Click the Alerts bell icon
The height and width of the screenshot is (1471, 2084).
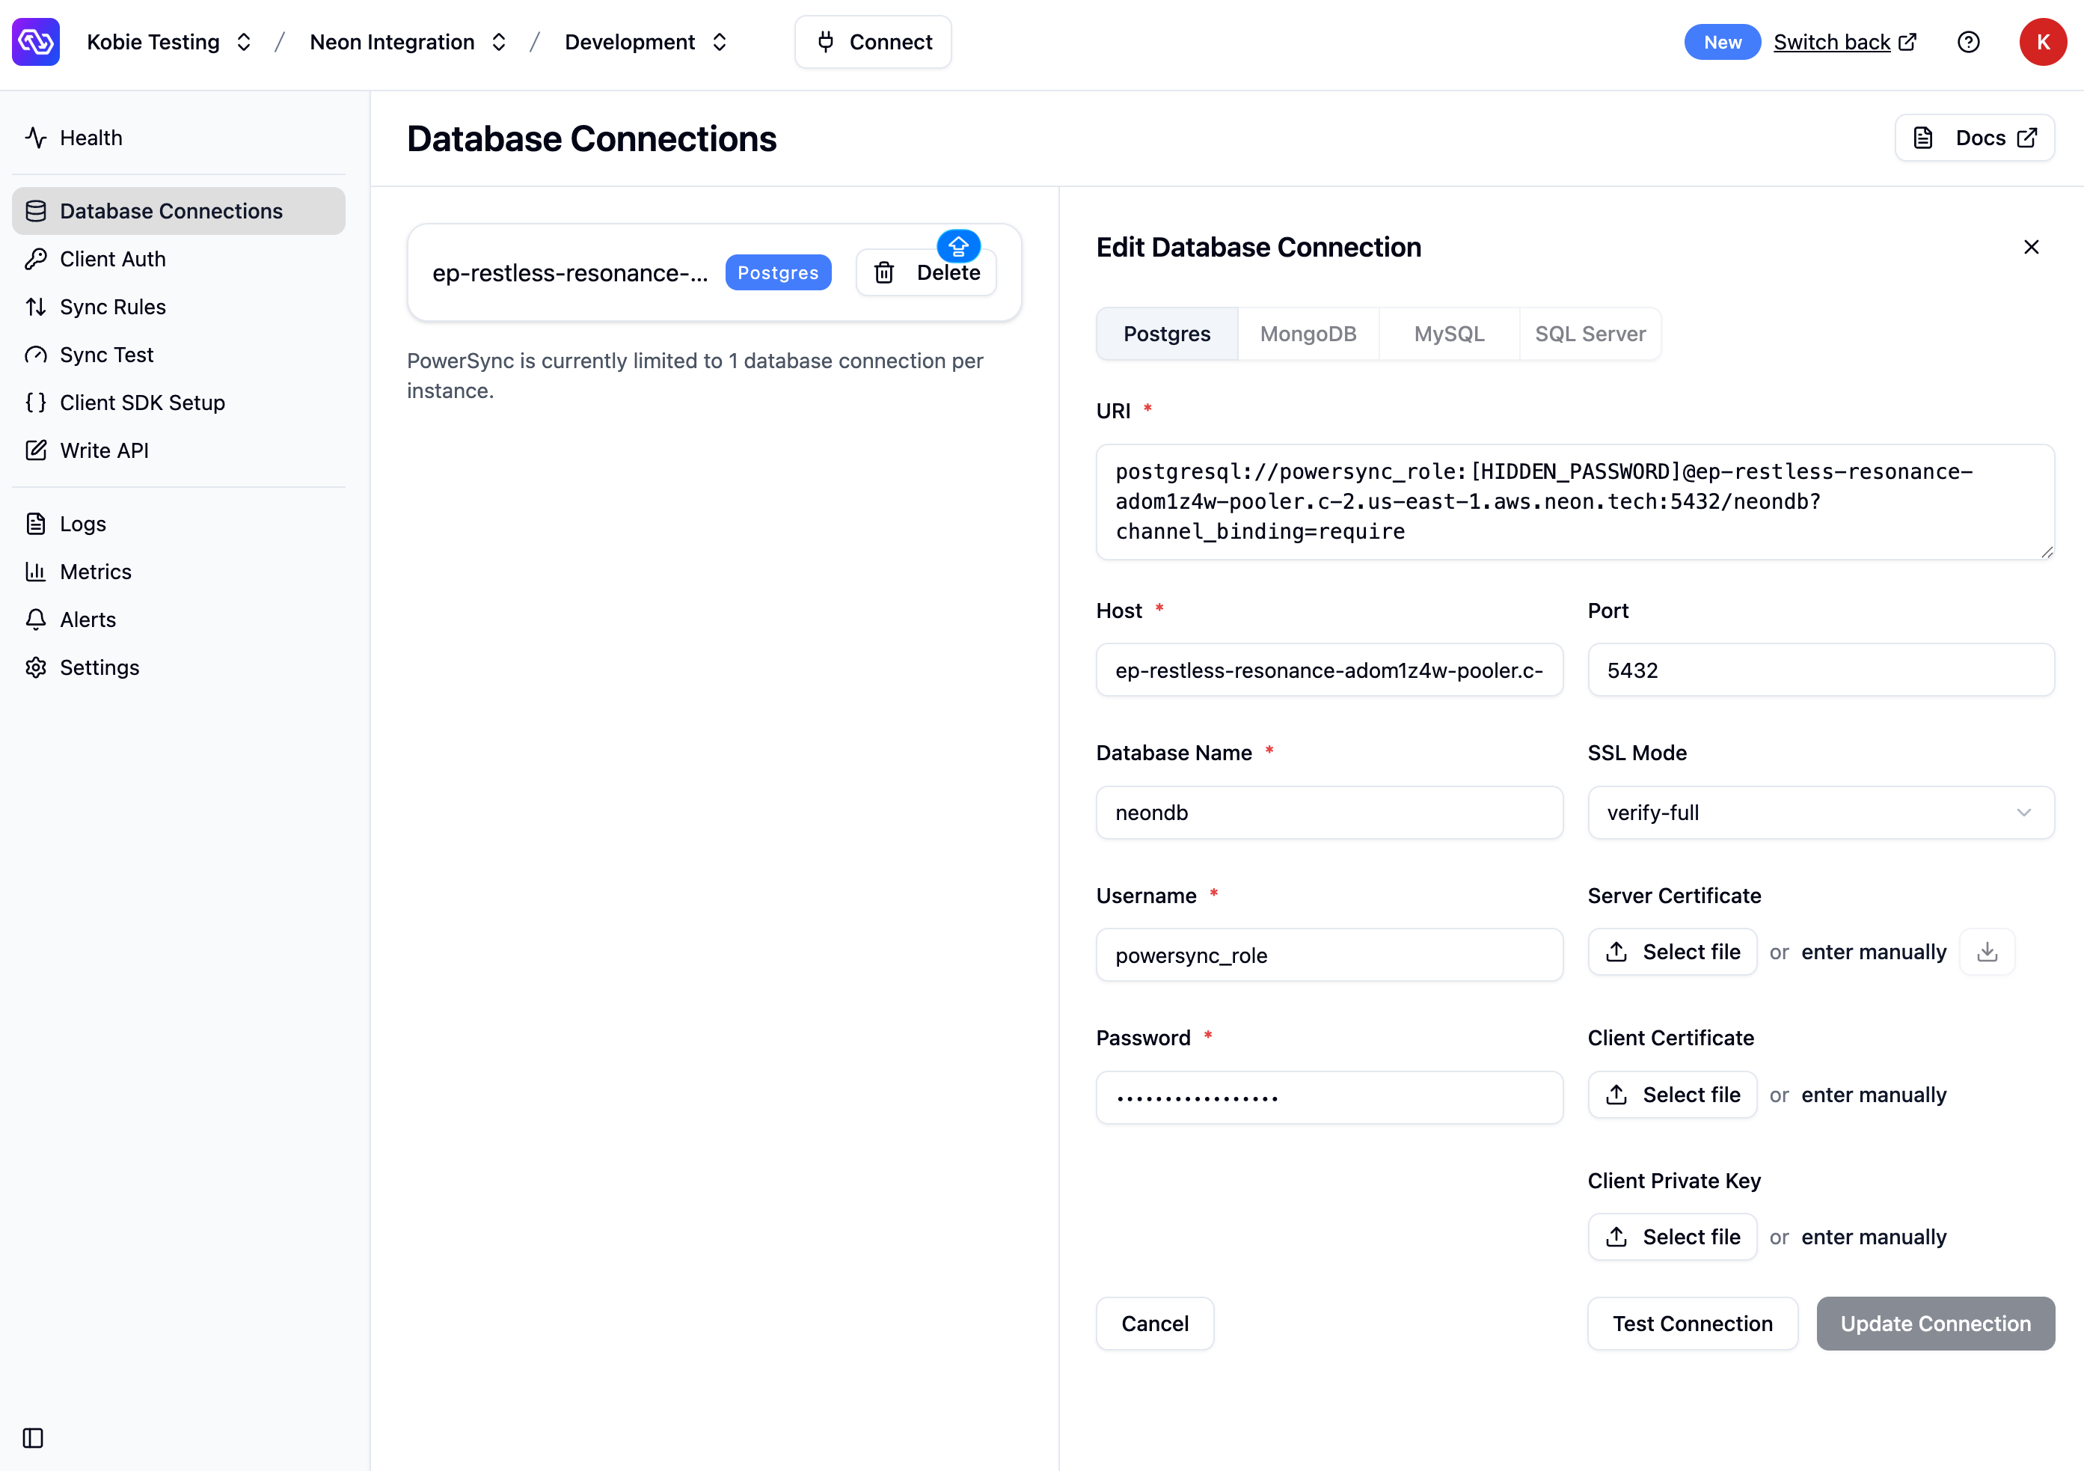click(35, 620)
